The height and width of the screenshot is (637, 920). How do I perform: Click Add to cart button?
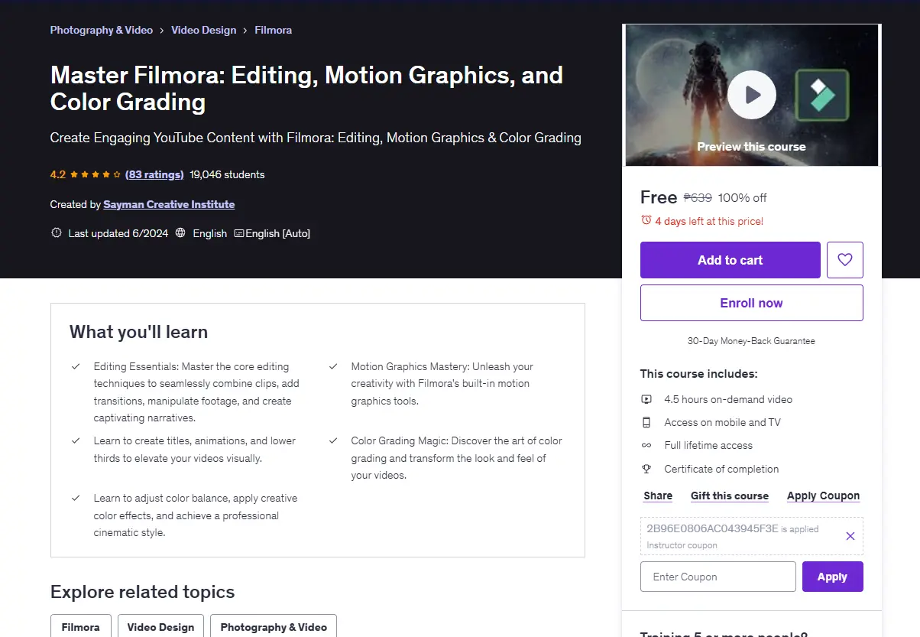730,260
